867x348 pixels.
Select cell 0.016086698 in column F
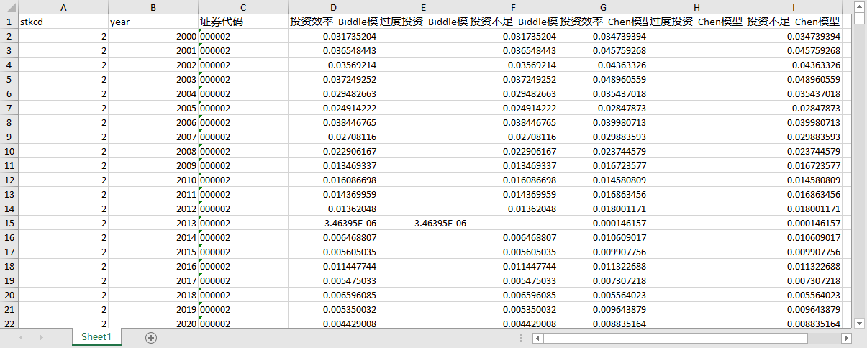(513, 180)
